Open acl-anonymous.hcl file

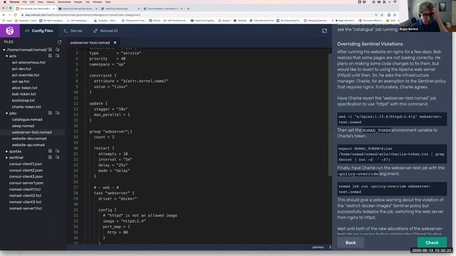click(x=28, y=63)
